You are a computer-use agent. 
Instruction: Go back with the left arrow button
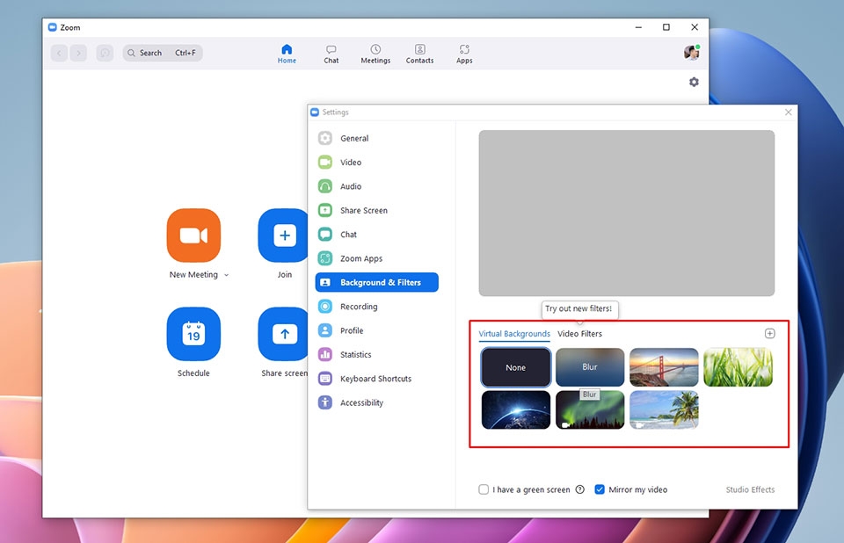tap(59, 53)
